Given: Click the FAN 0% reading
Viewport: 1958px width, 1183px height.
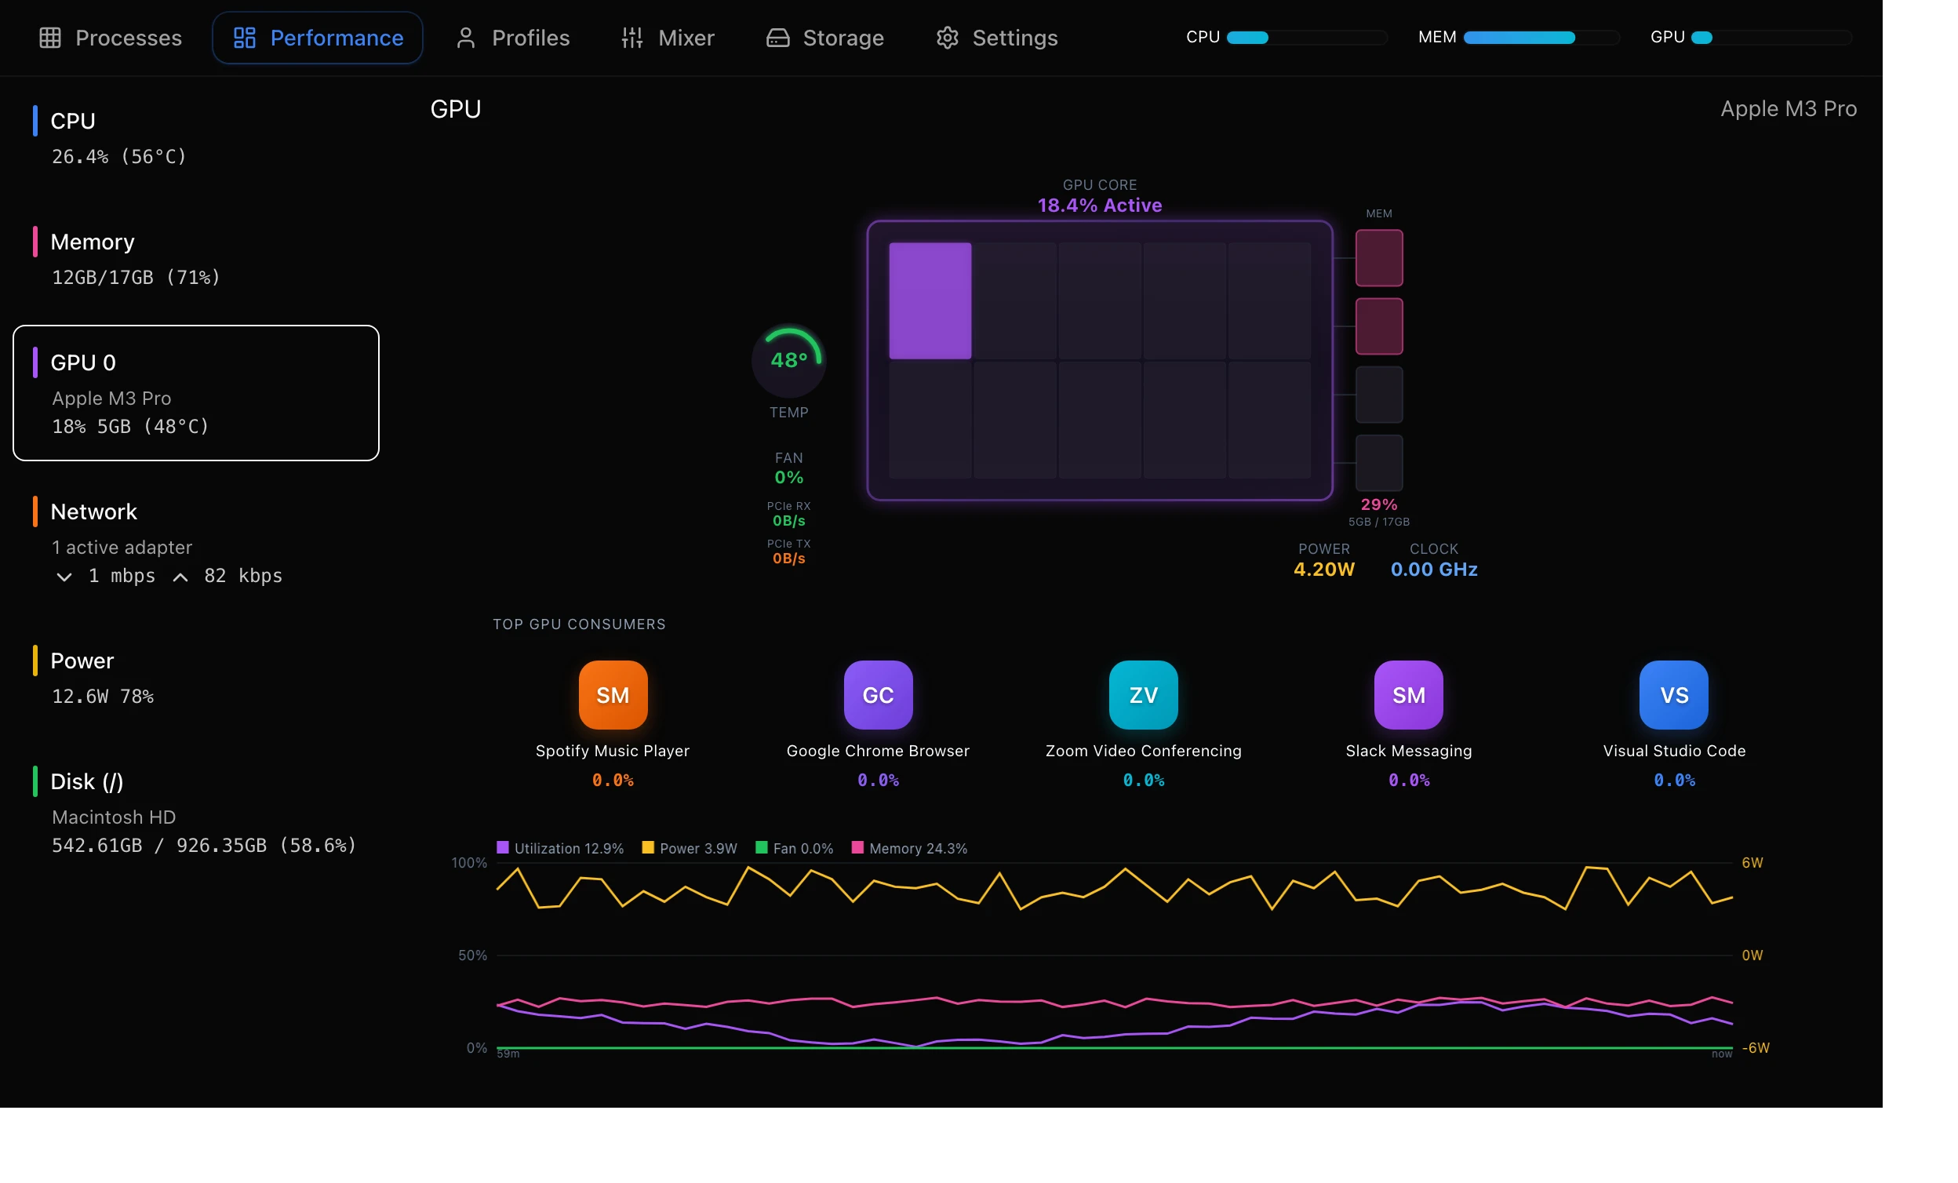Looking at the screenshot, I should tap(789, 477).
